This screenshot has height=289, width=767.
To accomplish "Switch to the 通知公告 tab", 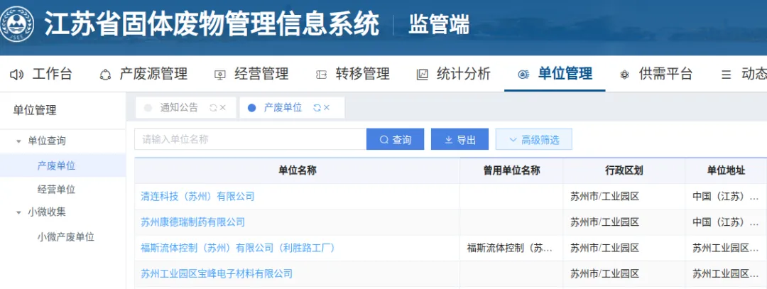I will click(178, 108).
